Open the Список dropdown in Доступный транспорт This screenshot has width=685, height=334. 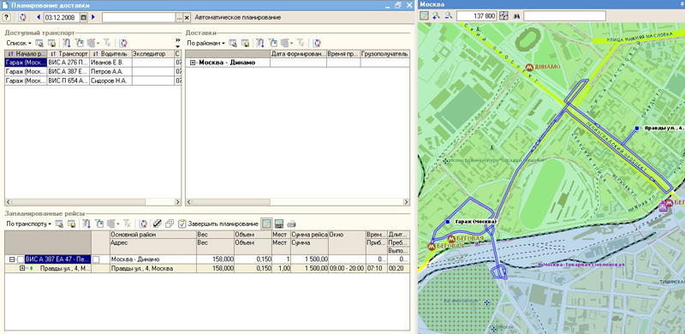tap(19, 43)
